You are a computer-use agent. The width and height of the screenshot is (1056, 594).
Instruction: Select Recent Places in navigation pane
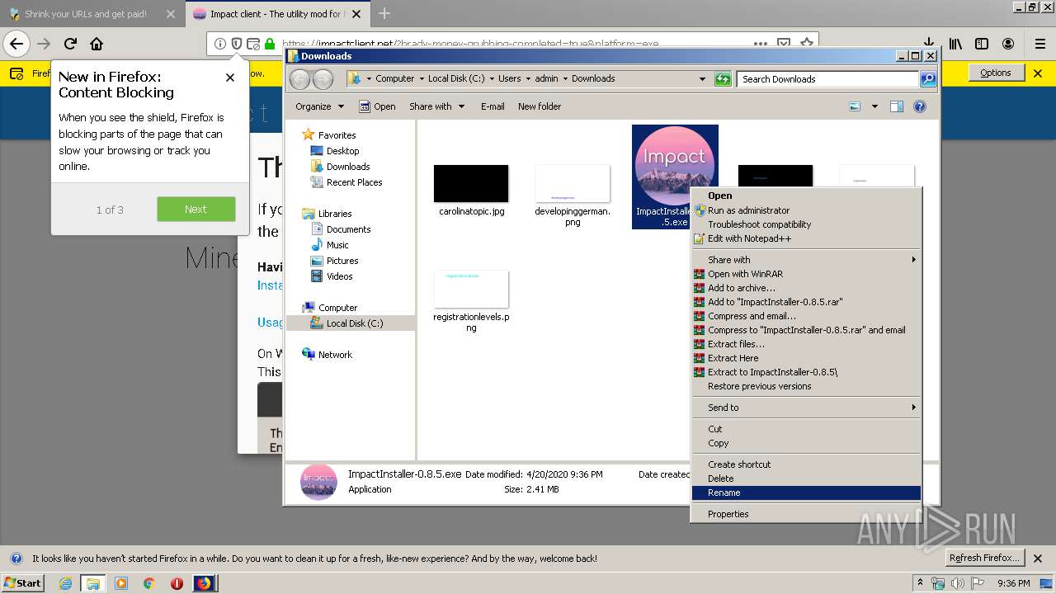[x=354, y=182]
